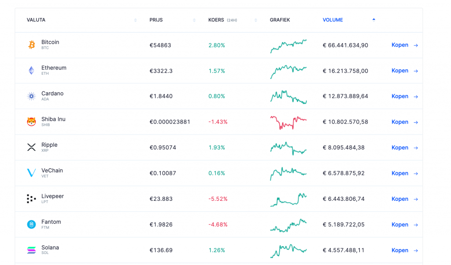Open the red Shiba Inu chart sparkline
The image size is (451, 265).
tap(288, 123)
